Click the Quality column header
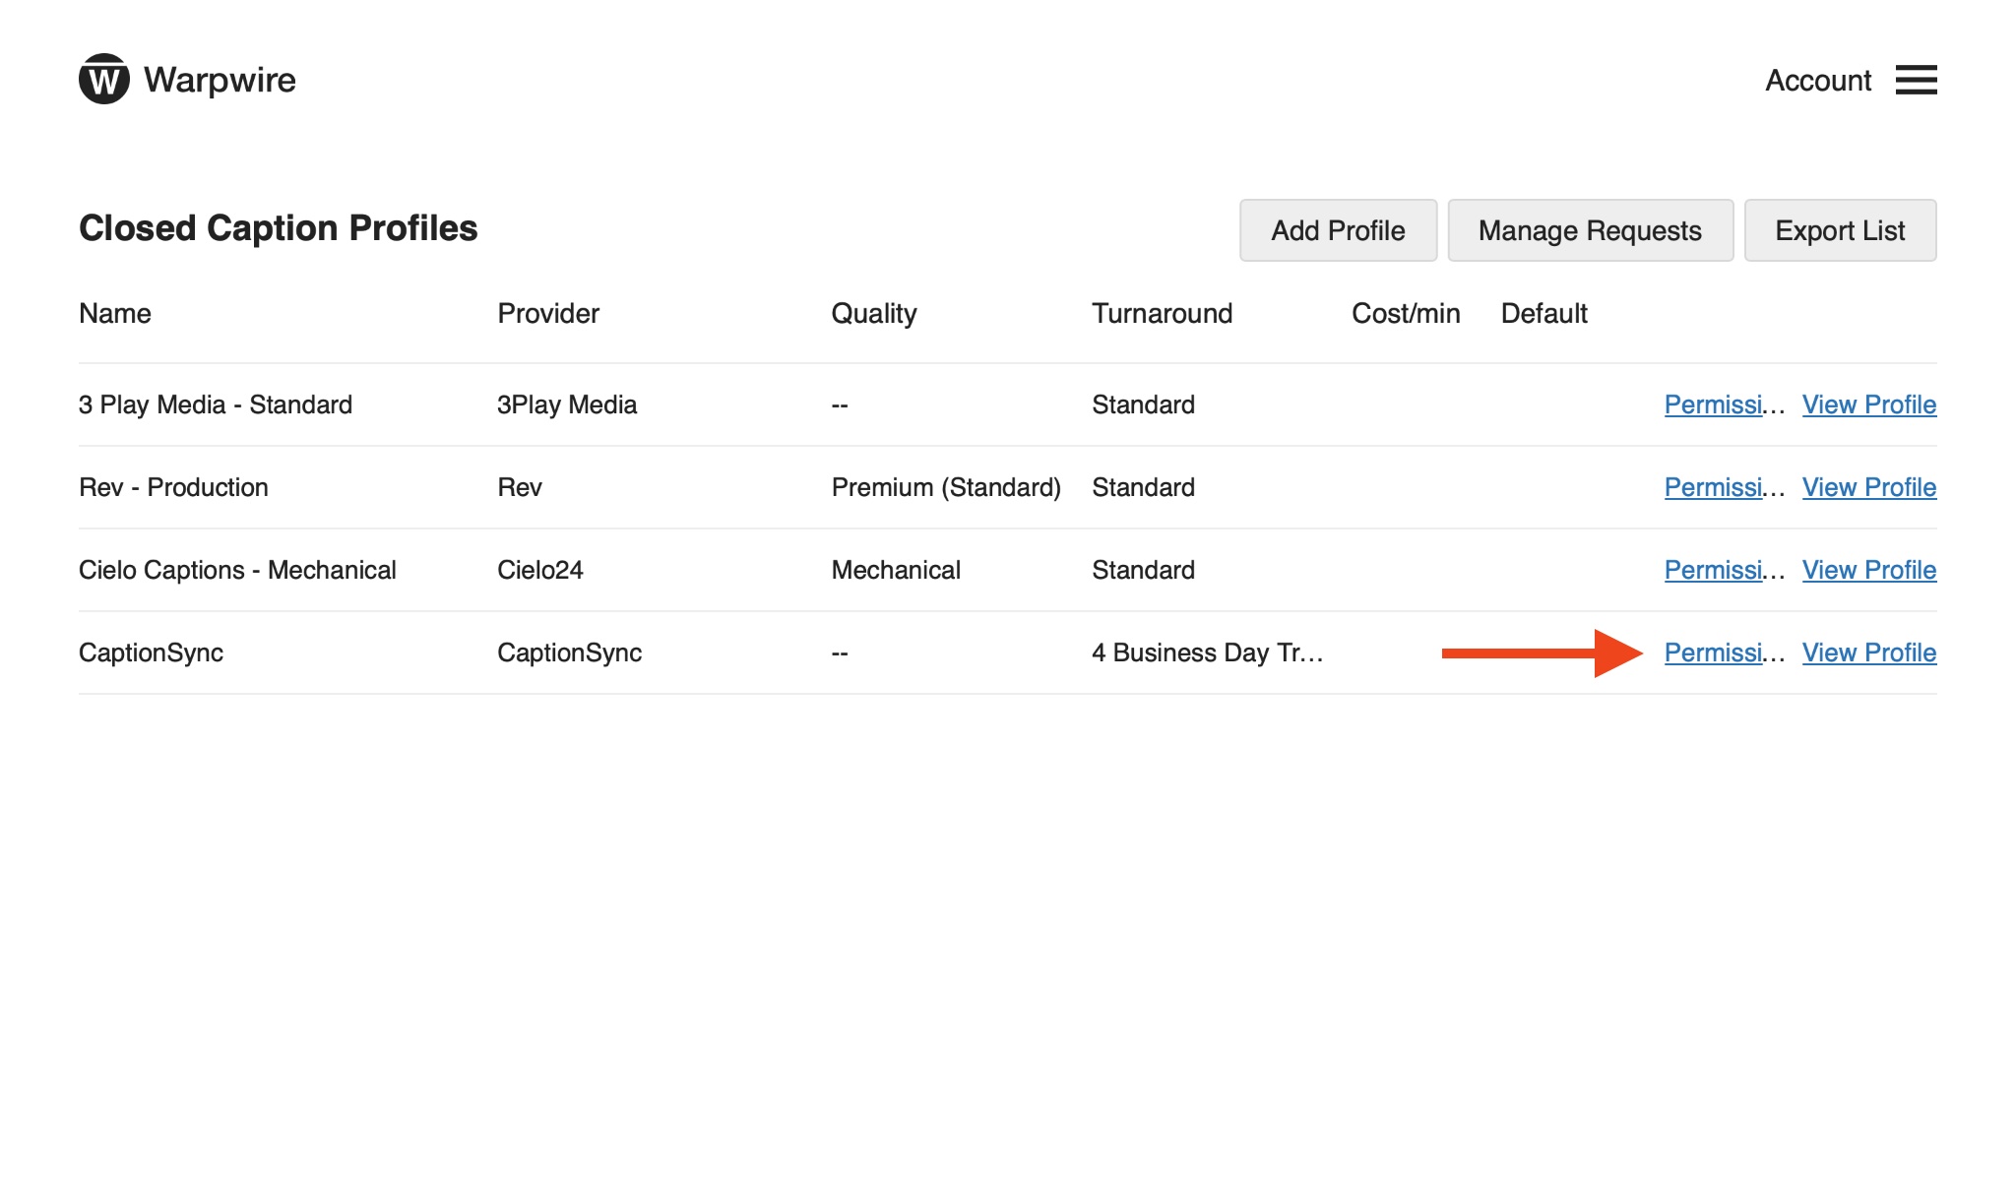This screenshot has height=1181, width=2016. (x=874, y=313)
